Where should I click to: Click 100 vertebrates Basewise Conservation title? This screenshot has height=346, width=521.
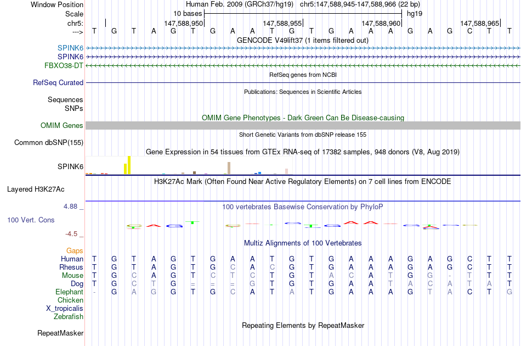click(x=303, y=207)
